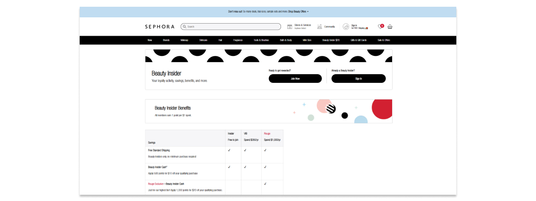
Task: Click the Join Now button
Action: [295, 79]
